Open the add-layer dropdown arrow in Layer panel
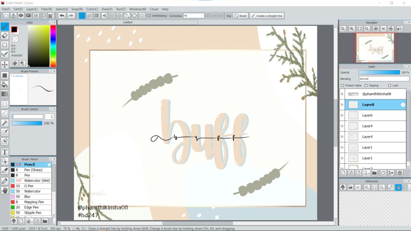Viewport: 411px width, 231px height. coord(368,173)
